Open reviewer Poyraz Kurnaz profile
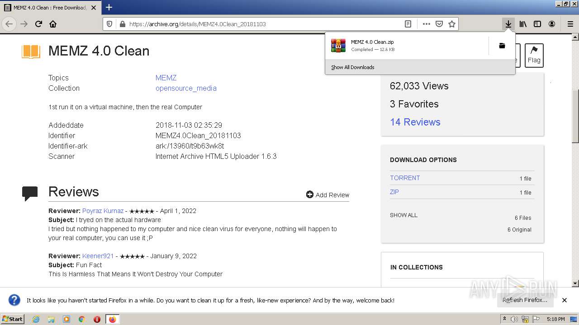Viewport: 579px width, 325px height. (x=103, y=211)
